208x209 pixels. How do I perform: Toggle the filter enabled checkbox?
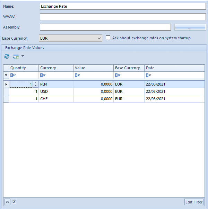click(x=14, y=202)
